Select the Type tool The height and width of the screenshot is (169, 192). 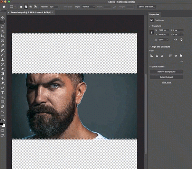coord(2,93)
